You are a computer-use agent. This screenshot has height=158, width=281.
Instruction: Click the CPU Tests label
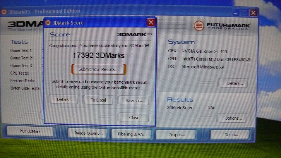click(x=19, y=73)
